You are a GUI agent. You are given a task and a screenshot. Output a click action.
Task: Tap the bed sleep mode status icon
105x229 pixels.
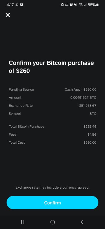[x=67, y=5]
